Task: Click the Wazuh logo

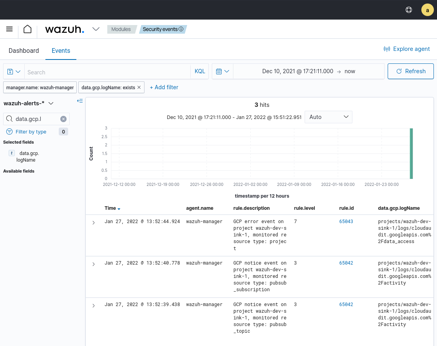Action: click(65, 29)
